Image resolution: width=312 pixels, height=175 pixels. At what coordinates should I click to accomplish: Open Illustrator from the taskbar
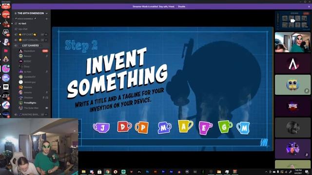(x=156, y=172)
